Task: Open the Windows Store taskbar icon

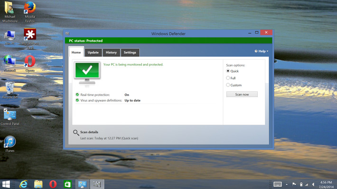Action: tap(67, 184)
